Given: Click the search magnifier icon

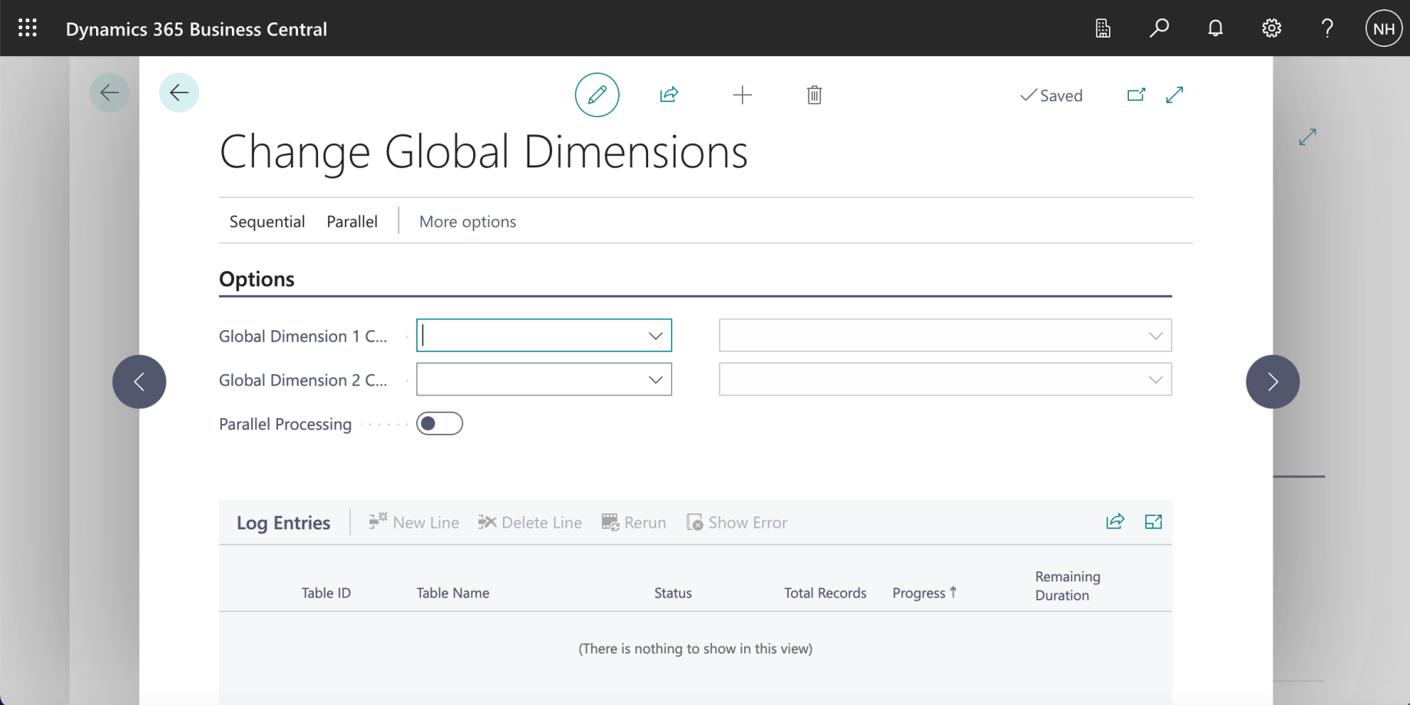Looking at the screenshot, I should [1159, 28].
